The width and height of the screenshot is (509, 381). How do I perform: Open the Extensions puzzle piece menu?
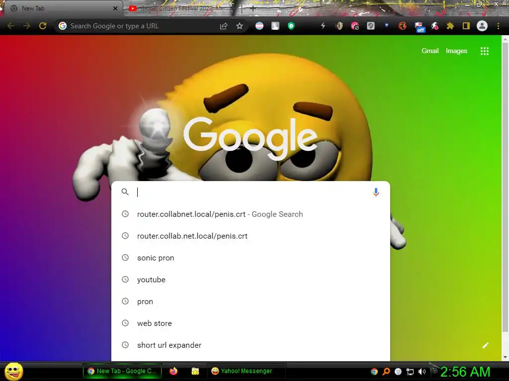coord(450,26)
